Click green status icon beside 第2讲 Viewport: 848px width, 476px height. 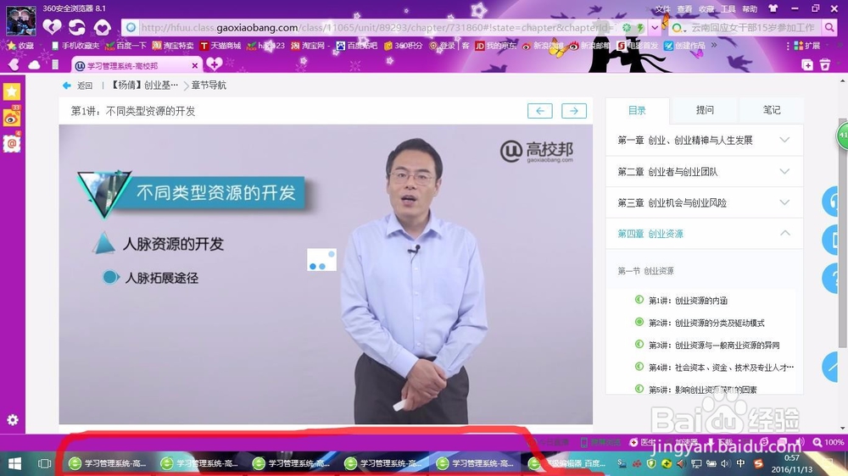click(x=639, y=322)
